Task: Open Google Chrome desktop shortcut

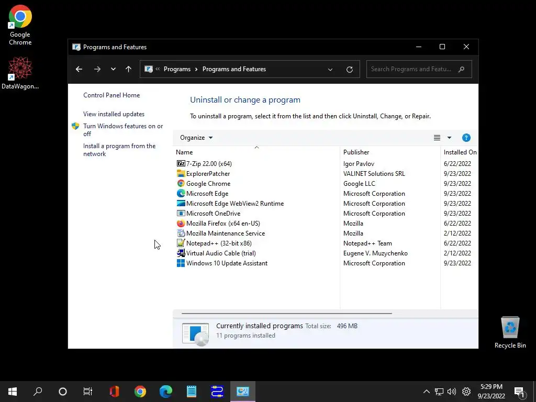Action: (x=20, y=25)
